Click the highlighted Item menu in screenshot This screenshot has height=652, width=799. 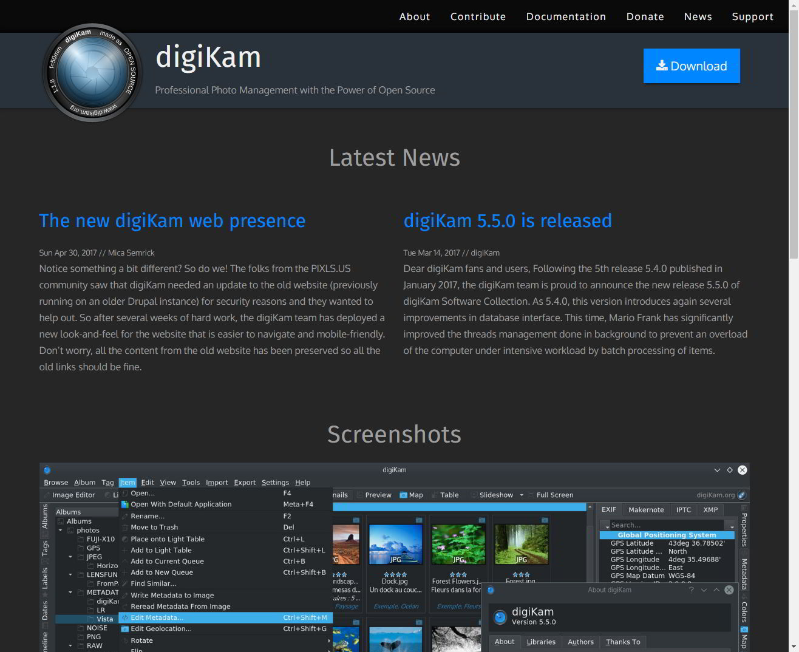127,483
